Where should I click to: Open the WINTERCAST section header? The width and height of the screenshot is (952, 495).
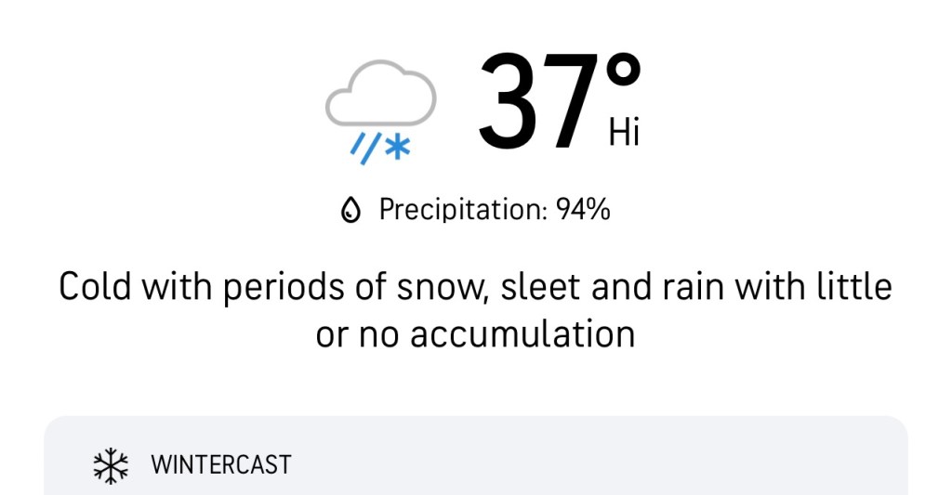pos(221,464)
